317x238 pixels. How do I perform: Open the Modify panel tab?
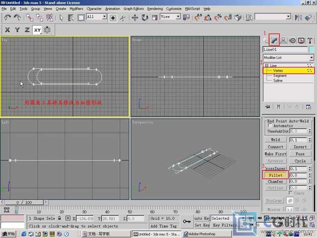click(274, 40)
